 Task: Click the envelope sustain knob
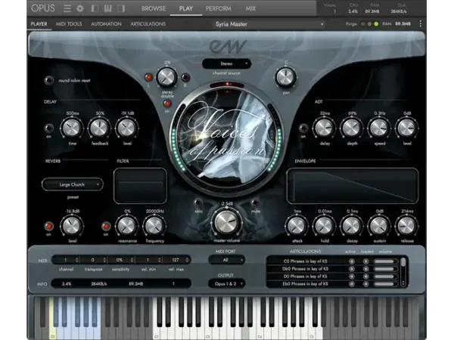[379, 226]
